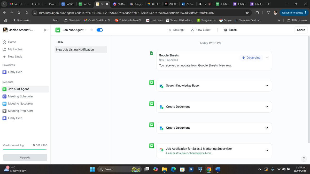310x174 pixels.
Task: Switch to the LinkedIn Feed browser tab
Action: (x=188, y=4)
